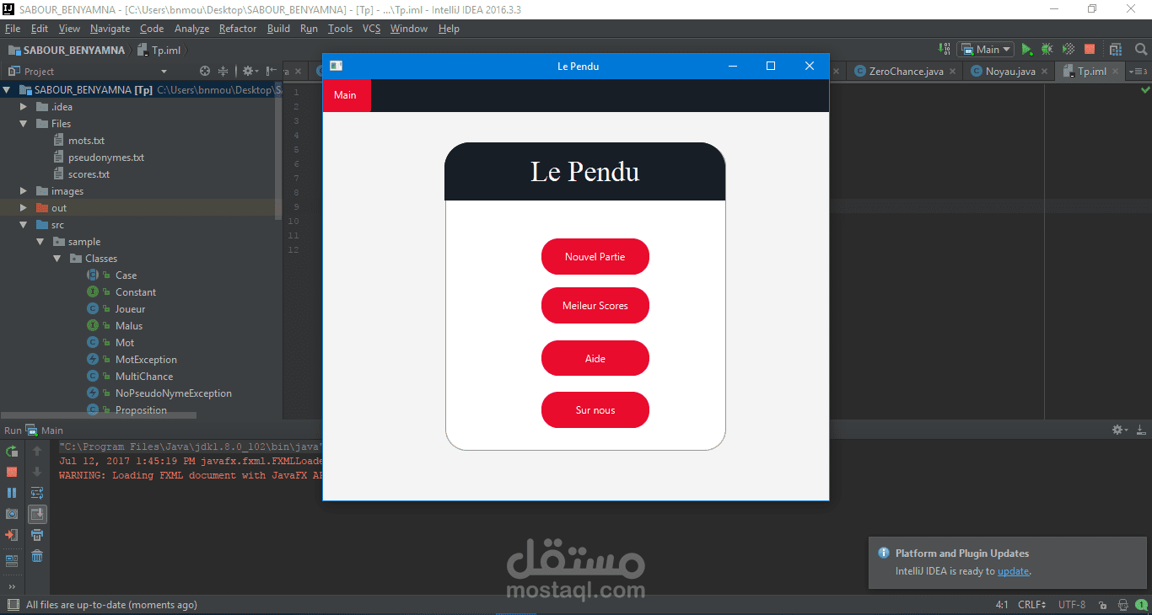
Task: Toggle Scroll to end in Run console
Action: [x=37, y=514]
